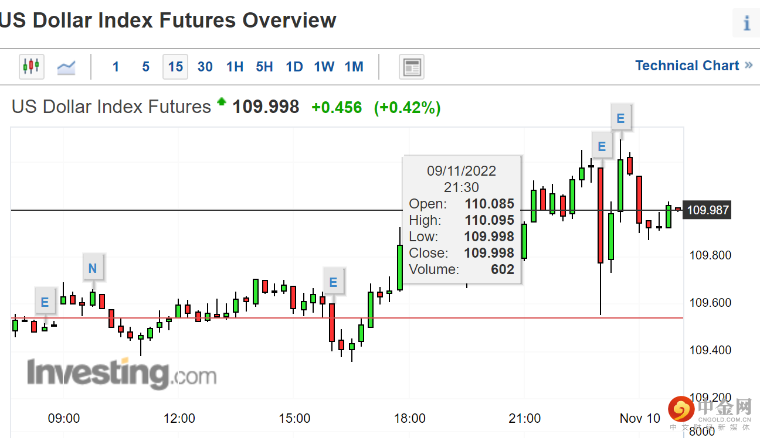This screenshot has width=760, height=438.
Task: Select the 5 minute interval
Action: pos(145,67)
